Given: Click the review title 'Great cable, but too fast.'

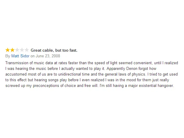Looking at the screenshot, I should click(54, 50).
